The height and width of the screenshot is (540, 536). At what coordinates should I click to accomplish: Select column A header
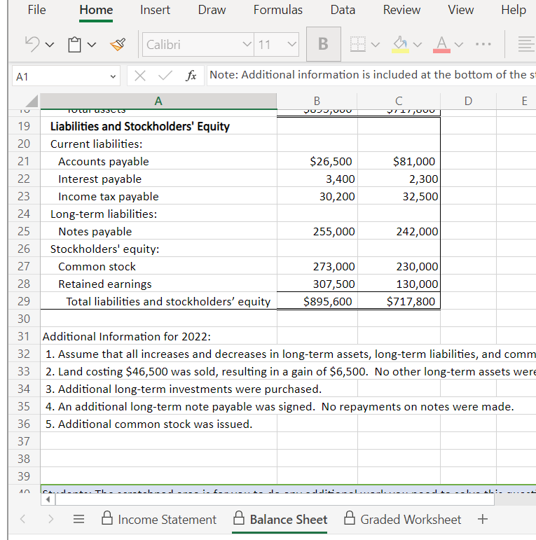click(158, 101)
